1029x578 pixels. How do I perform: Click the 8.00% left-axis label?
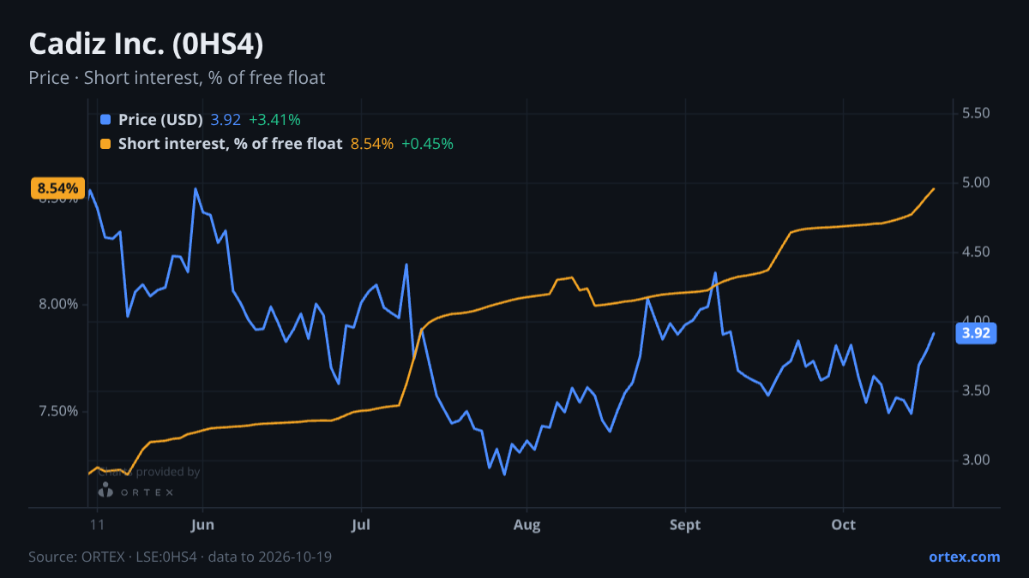coord(59,304)
